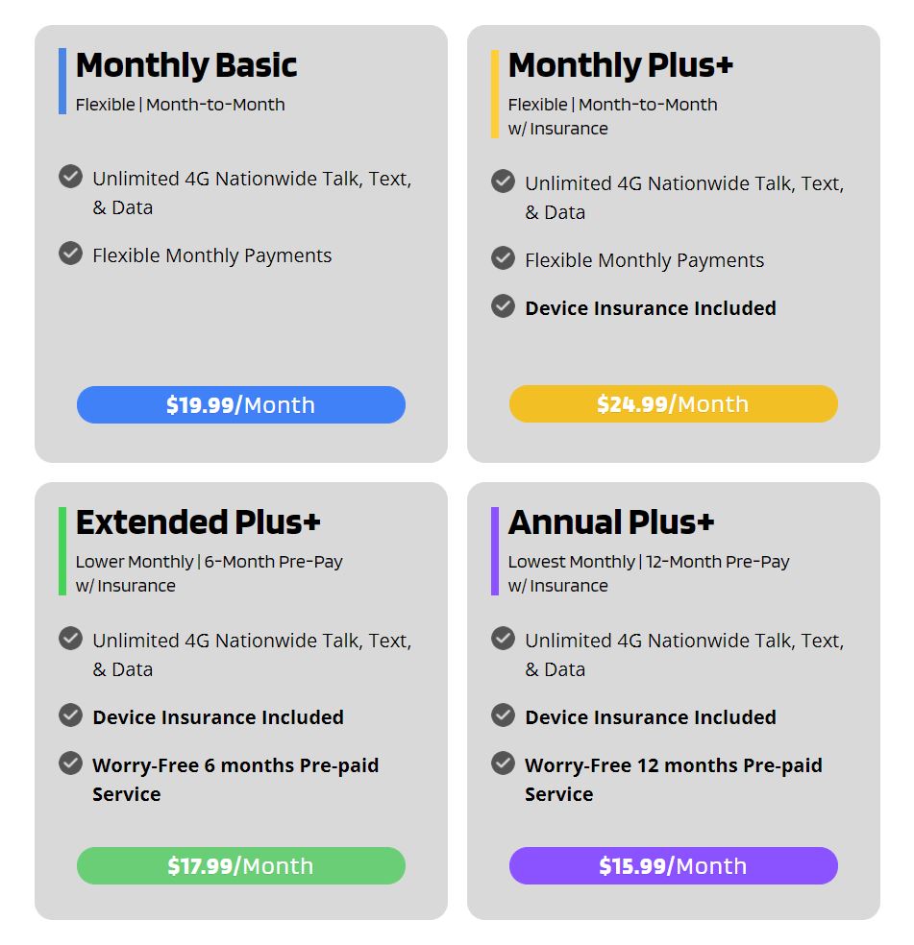Pick the $15.99/Month purple price button
Screen dimensions: 914x945
click(674, 865)
